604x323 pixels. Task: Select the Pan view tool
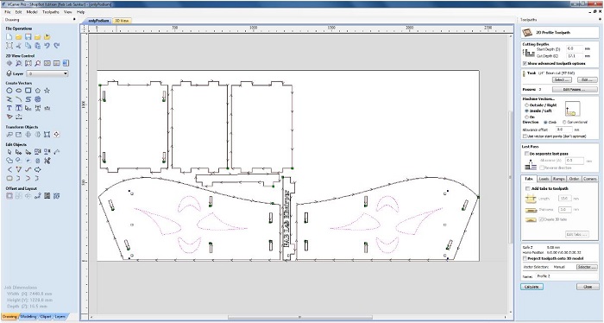click(x=9, y=63)
